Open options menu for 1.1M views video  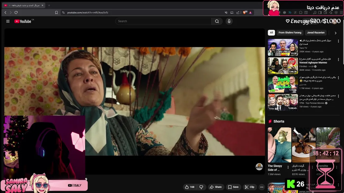coord(338,78)
